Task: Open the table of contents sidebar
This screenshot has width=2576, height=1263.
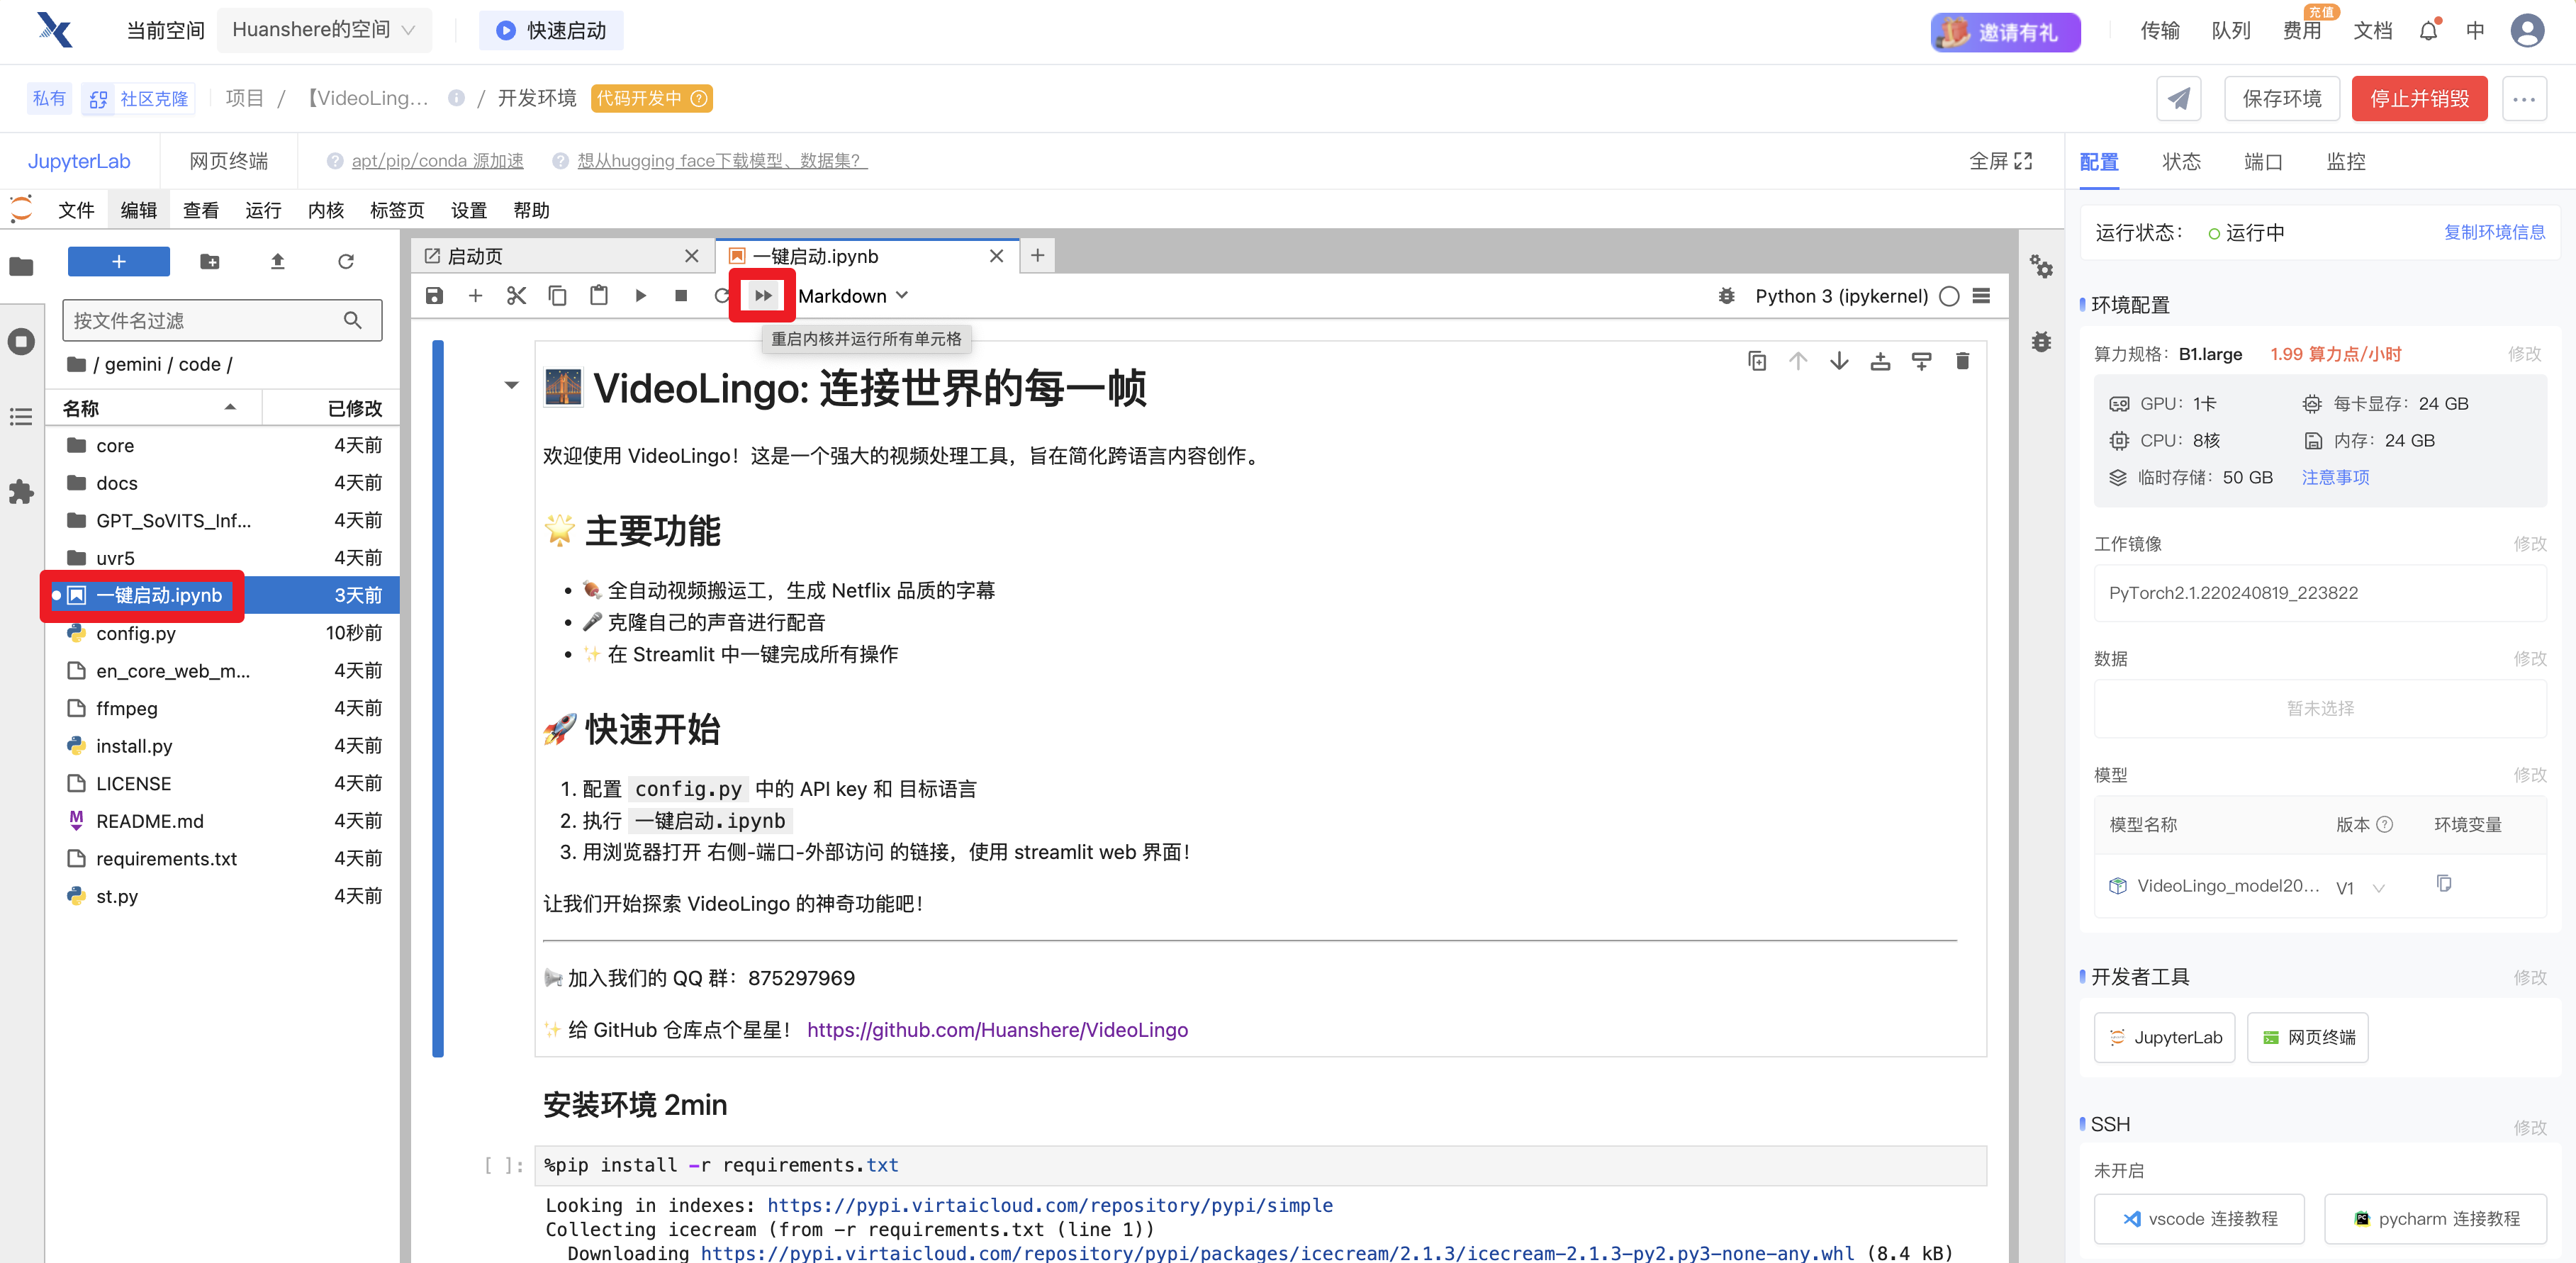Action: (21, 417)
